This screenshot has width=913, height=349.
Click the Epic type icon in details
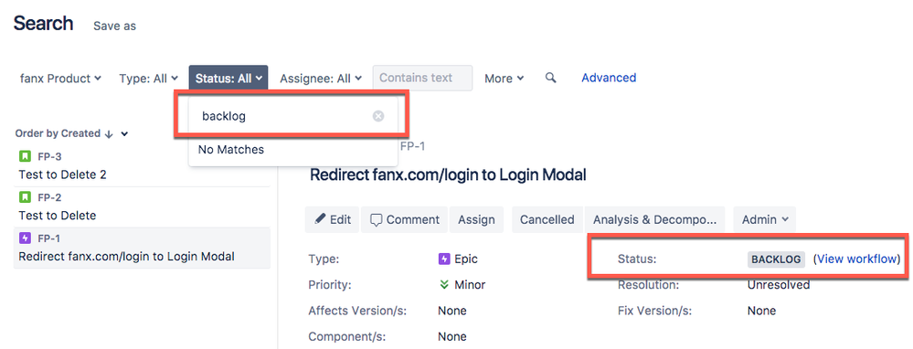point(444,259)
